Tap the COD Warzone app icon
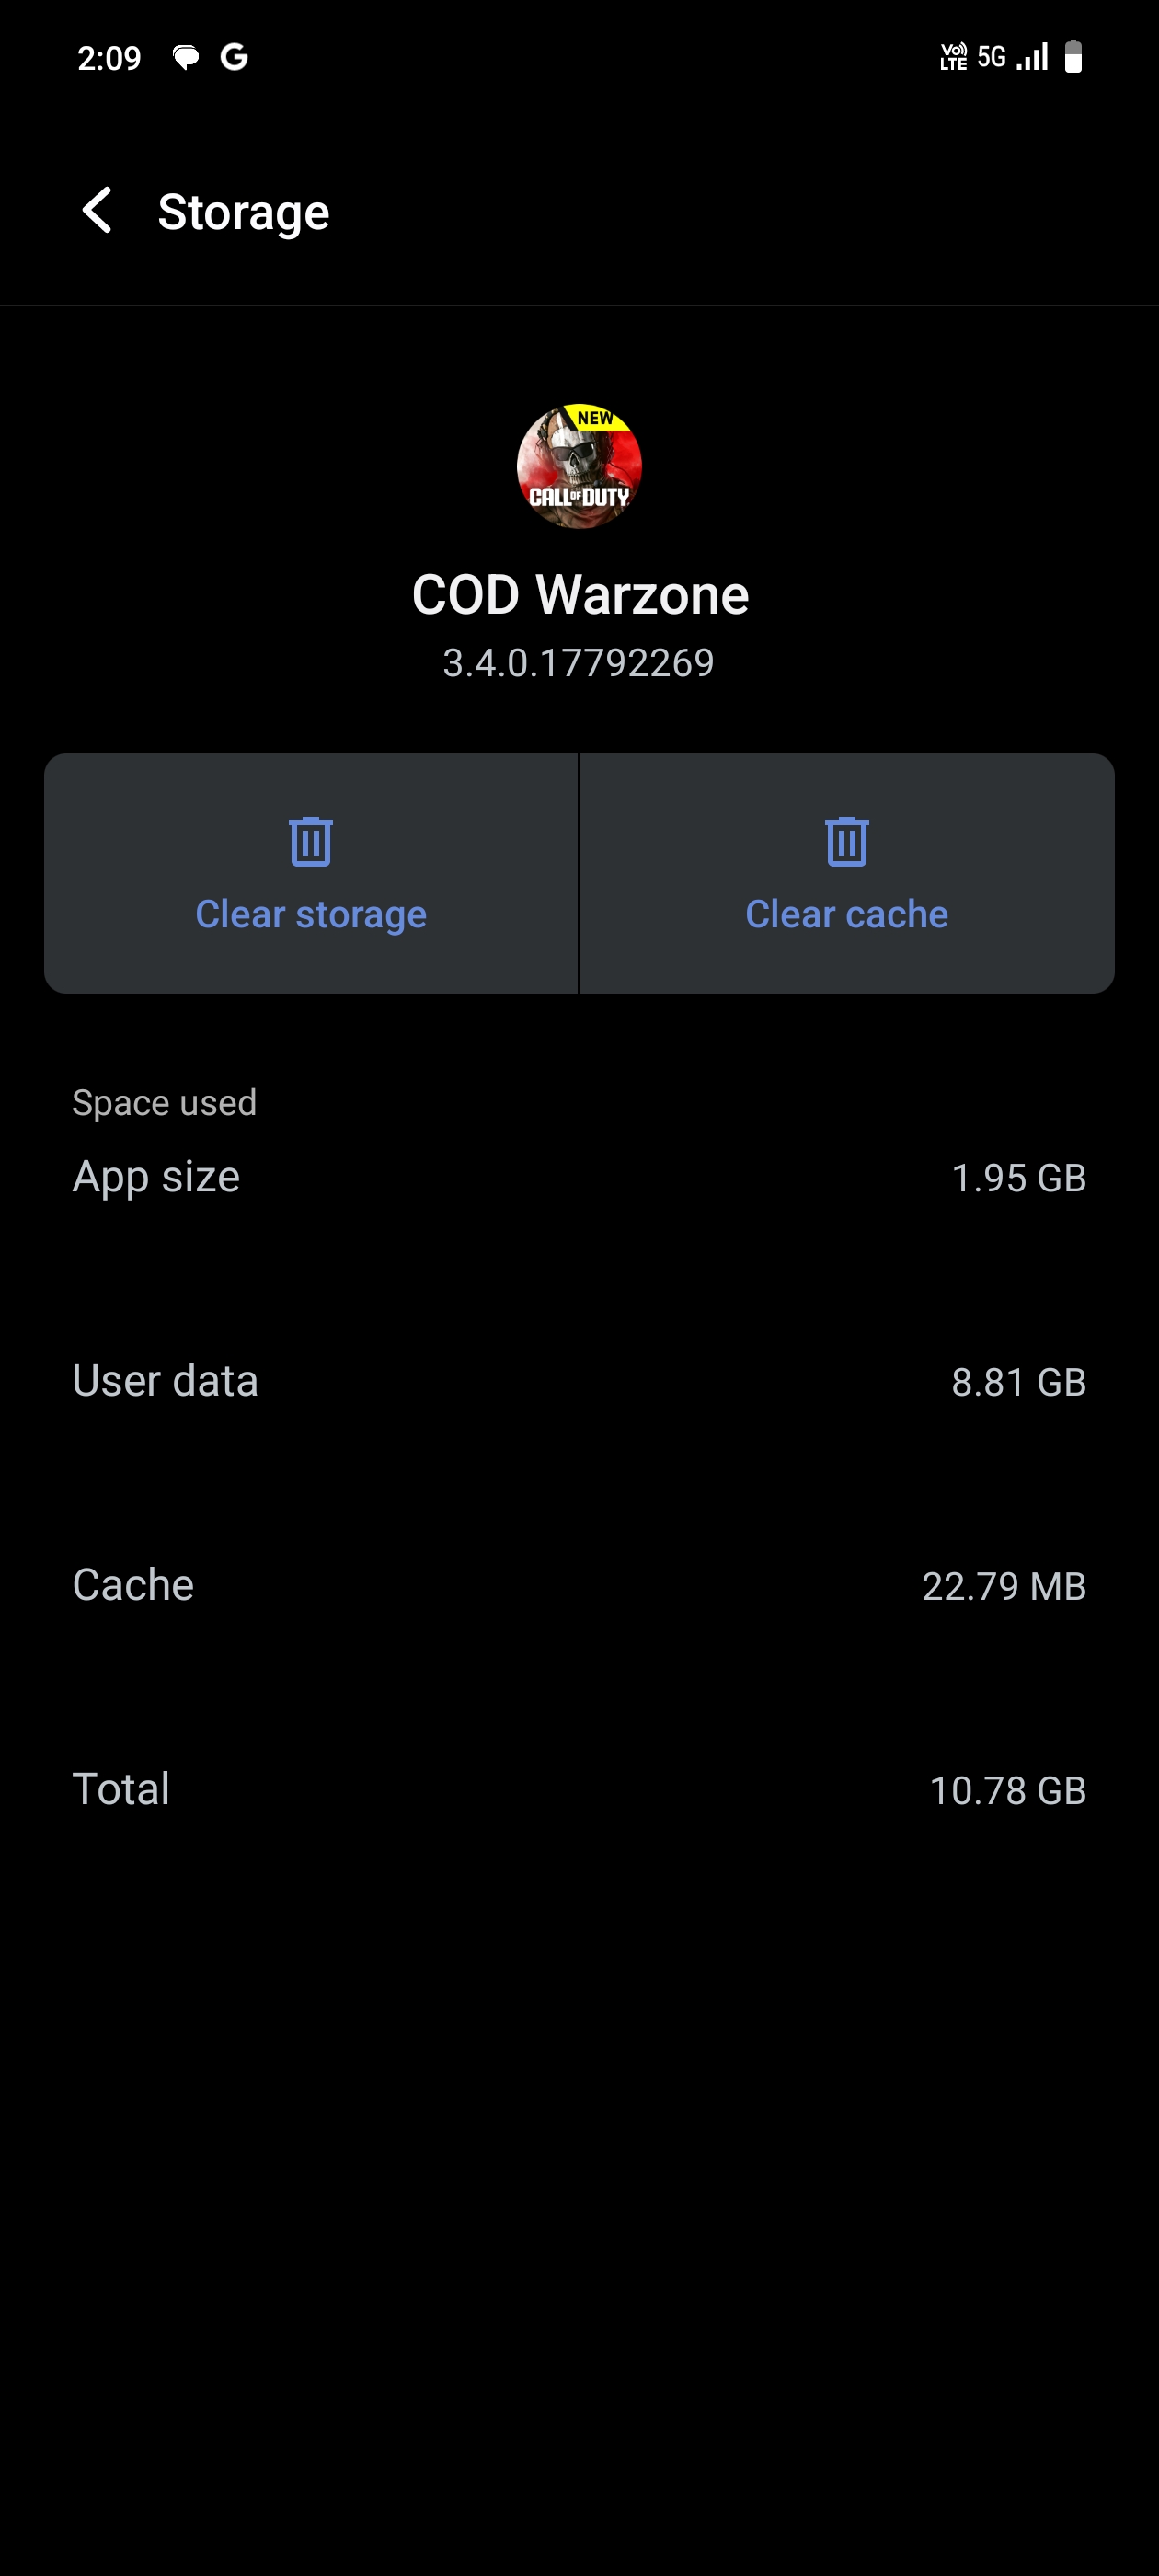The image size is (1159, 2576). [x=579, y=466]
